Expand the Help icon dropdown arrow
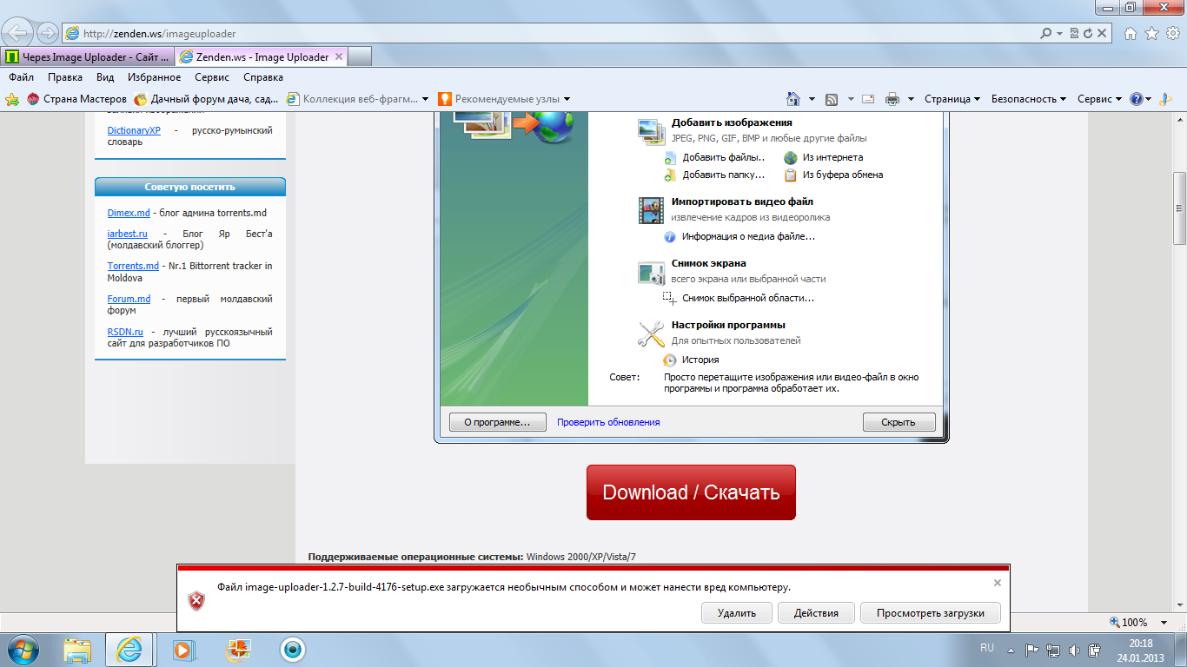The width and height of the screenshot is (1187, 667). (1148, 99)
